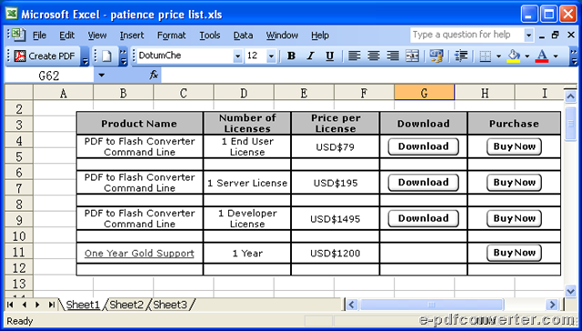Screen dimensions: 582x331
Task: Click the Name Box showing G62
Action: (49, 75)
